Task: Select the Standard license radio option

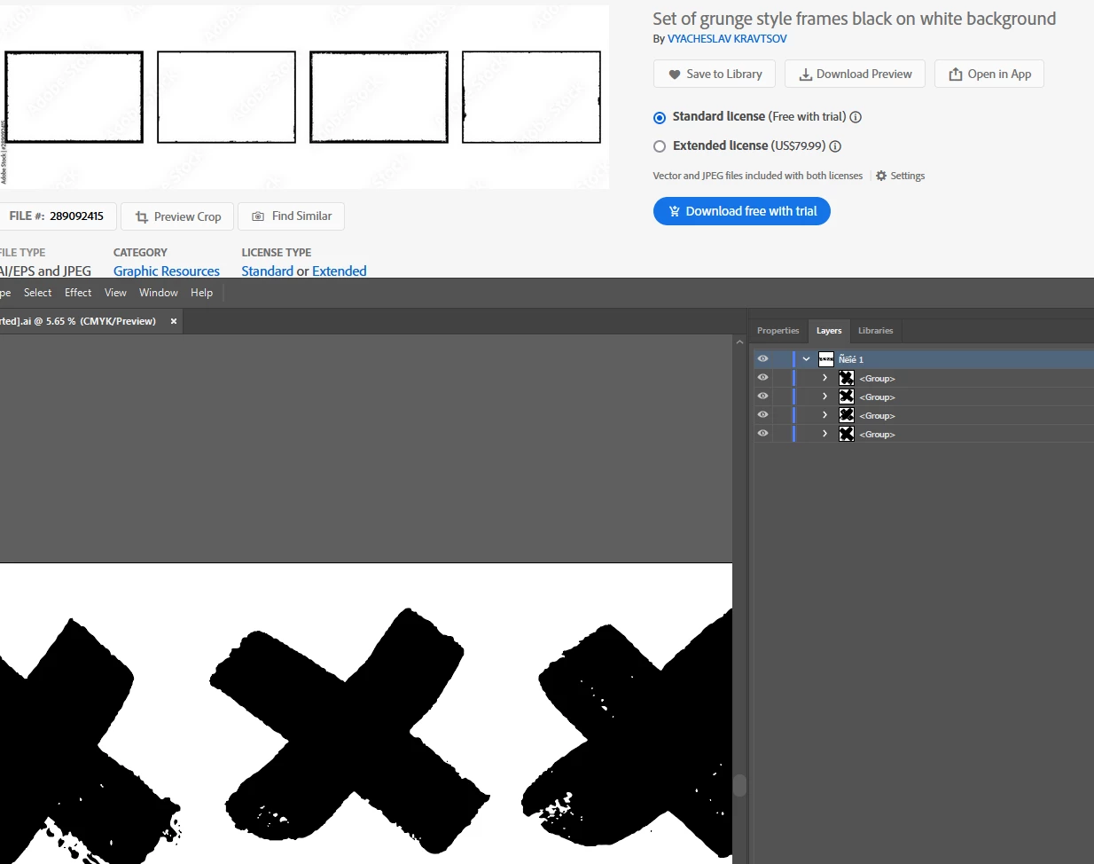Action: click(660, 118)
